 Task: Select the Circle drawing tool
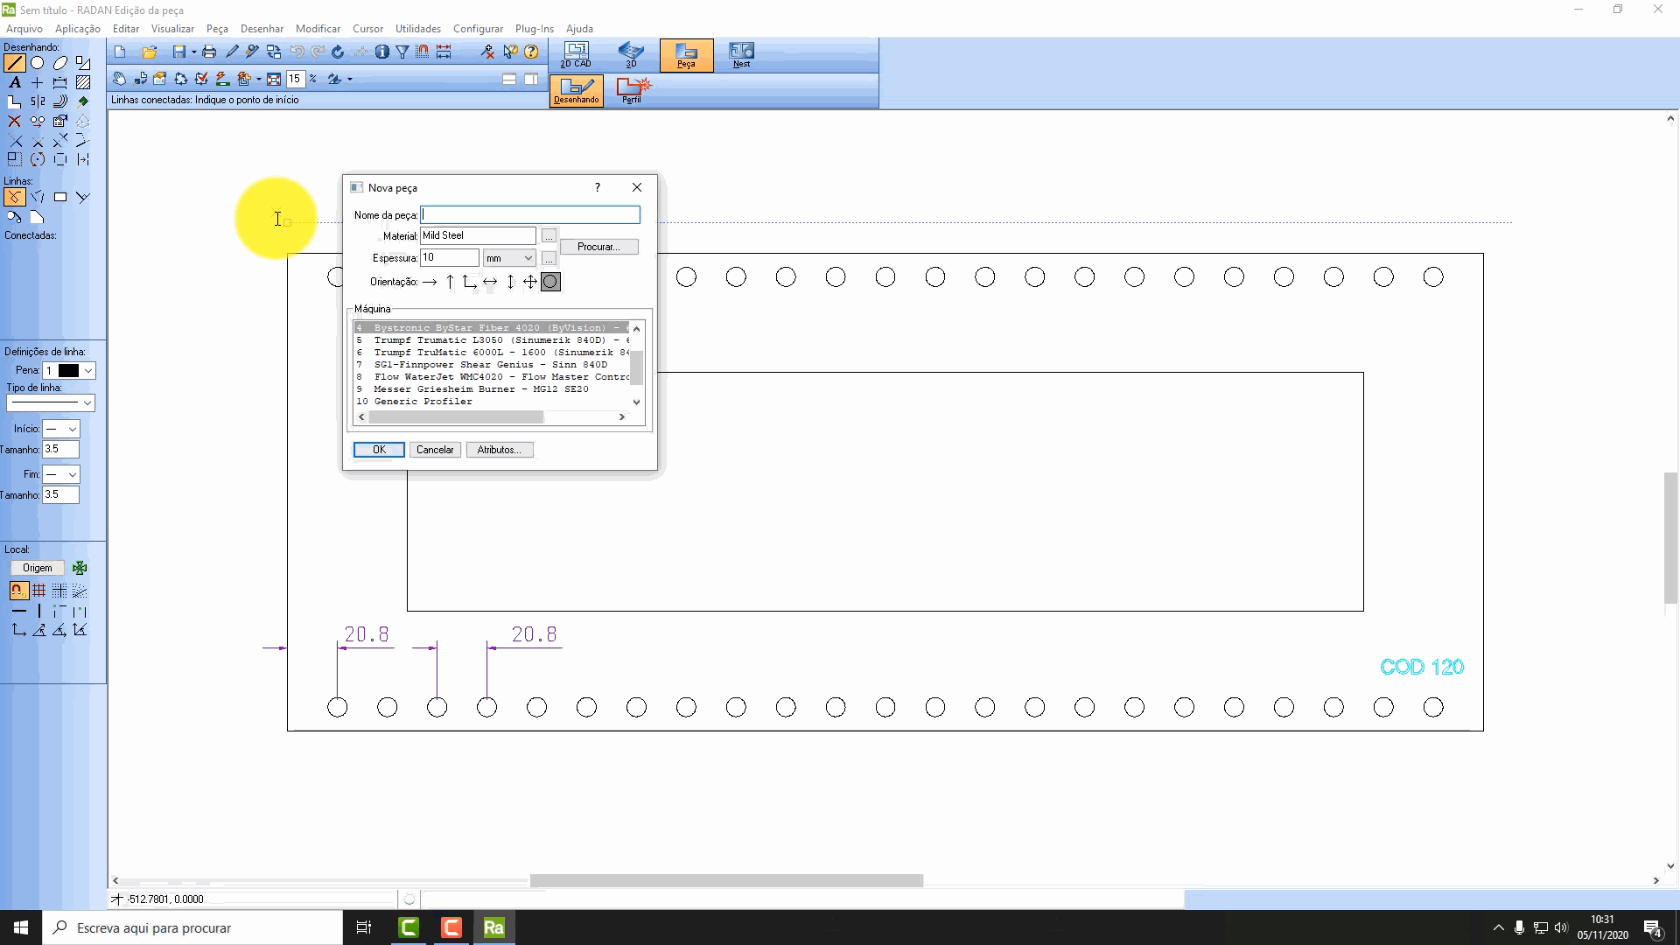[x=38, y=63]
